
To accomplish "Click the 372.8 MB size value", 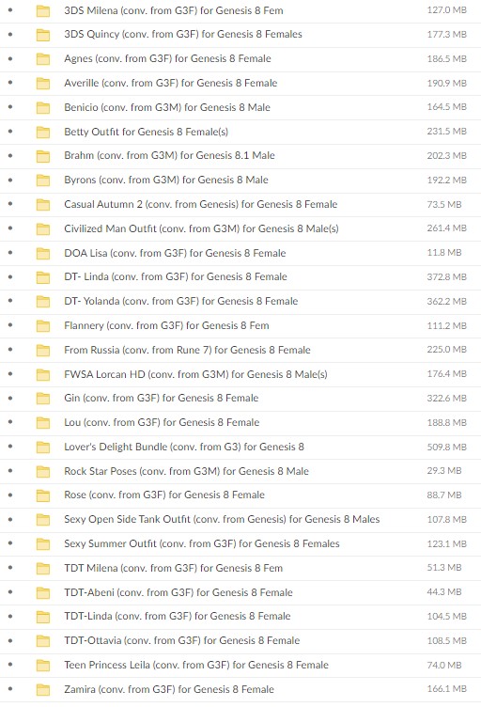I will click(x=447, y=277).
